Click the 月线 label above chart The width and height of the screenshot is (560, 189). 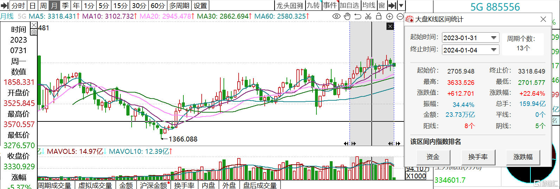click(7, 16)
